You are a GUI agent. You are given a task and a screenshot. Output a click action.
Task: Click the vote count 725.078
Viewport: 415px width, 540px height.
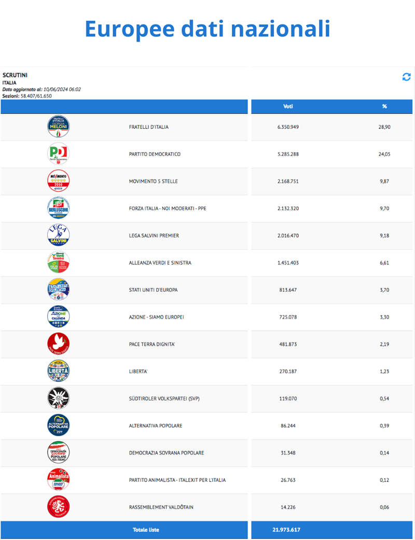click(x=288, y=317)
